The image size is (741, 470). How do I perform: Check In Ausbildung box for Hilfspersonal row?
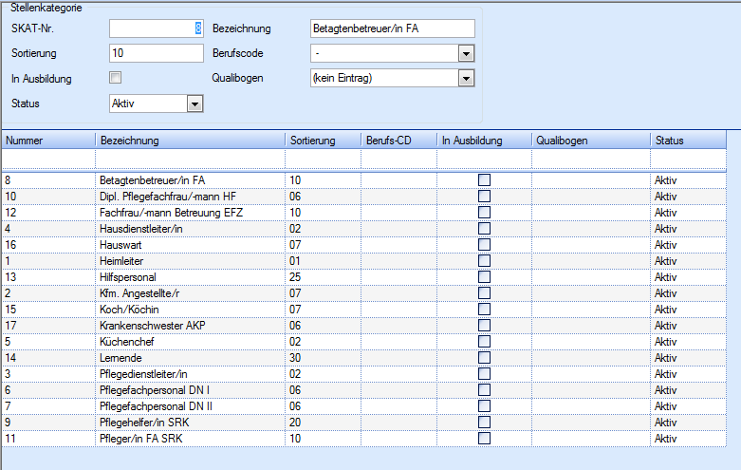pyautogui.click(x=484, y=276)
